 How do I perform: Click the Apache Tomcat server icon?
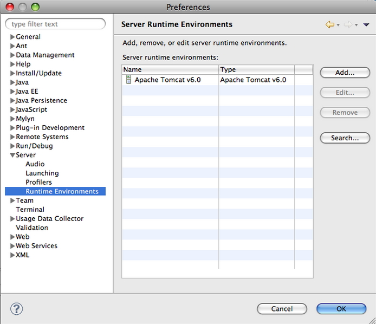point(128,80)
